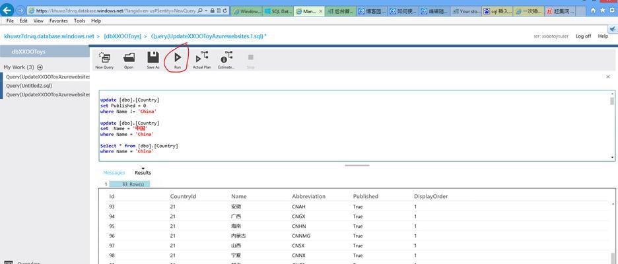Image resolution: width=618 pixels, height=264 pixels.
Task: Switch to the 博客园 browser tab
Action: coord(372,11)
